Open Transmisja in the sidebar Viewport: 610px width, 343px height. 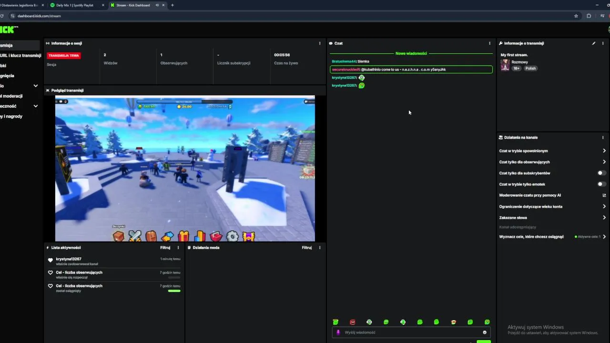[x=20, y=45]
